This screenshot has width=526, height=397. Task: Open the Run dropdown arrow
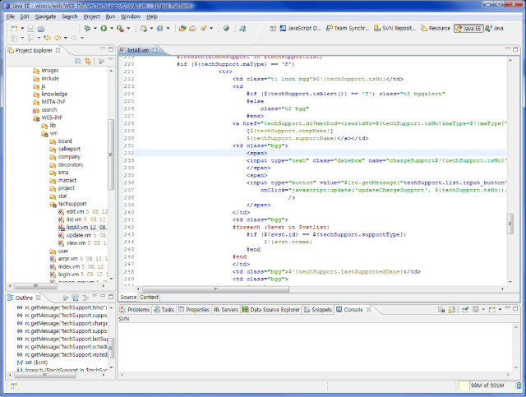coord(112,29)
